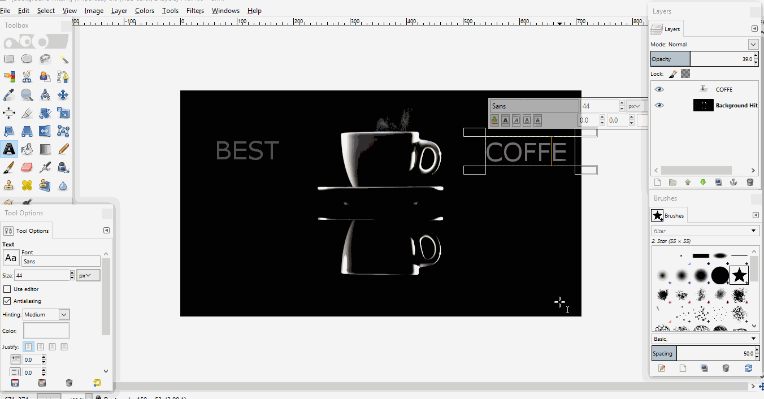Select the Ink tool

click(x=63, y=167)
